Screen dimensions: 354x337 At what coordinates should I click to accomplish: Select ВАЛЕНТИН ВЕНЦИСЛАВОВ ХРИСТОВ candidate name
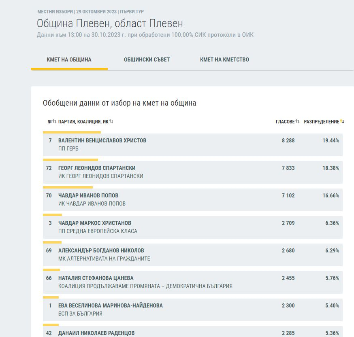[102, 140]
